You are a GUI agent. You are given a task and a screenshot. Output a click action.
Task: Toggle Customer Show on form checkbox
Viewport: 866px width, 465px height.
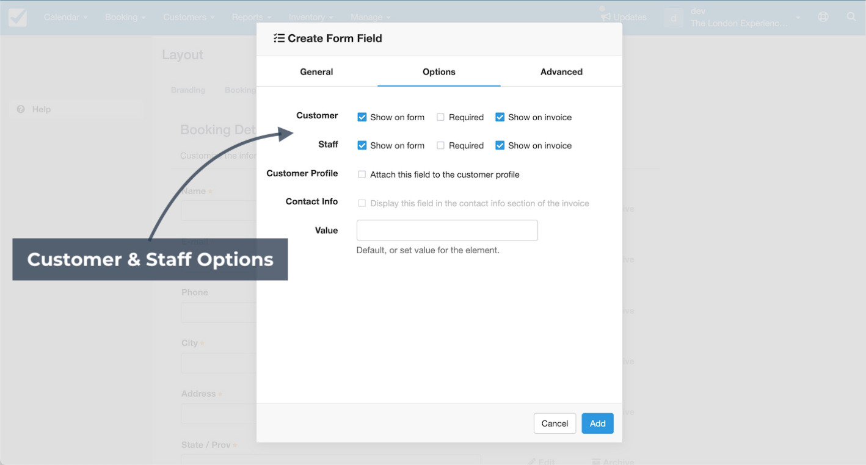point(362,117)
